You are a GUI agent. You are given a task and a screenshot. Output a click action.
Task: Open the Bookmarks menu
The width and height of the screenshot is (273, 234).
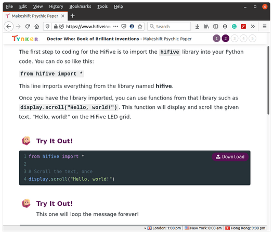click(80, 6)
